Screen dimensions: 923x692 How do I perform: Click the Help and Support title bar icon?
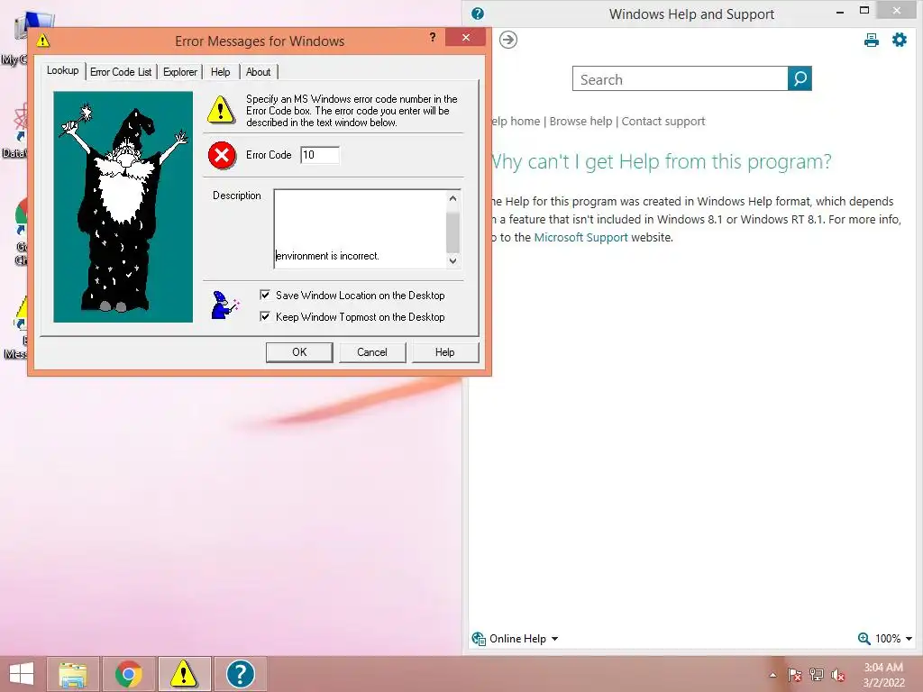478,14
